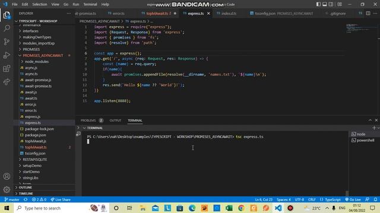Open the Windows Start menu
Viewport: 380px width, 213px height.
7,208
